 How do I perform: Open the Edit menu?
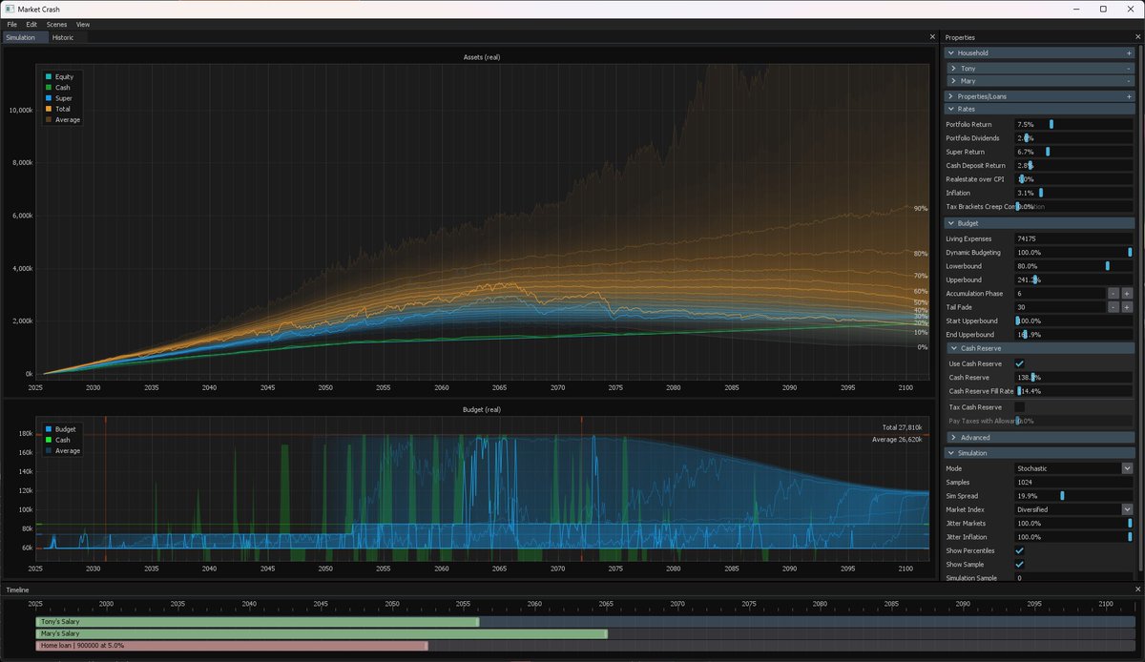[x=32, y=24]
